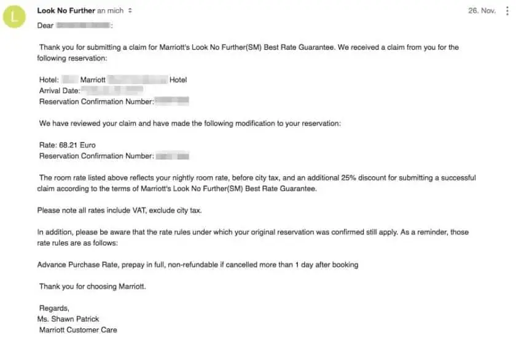Click 'We have reviewed your claim' sentence
The height and width of the screenshot is (337, 516).
click(x=189, y=123)
